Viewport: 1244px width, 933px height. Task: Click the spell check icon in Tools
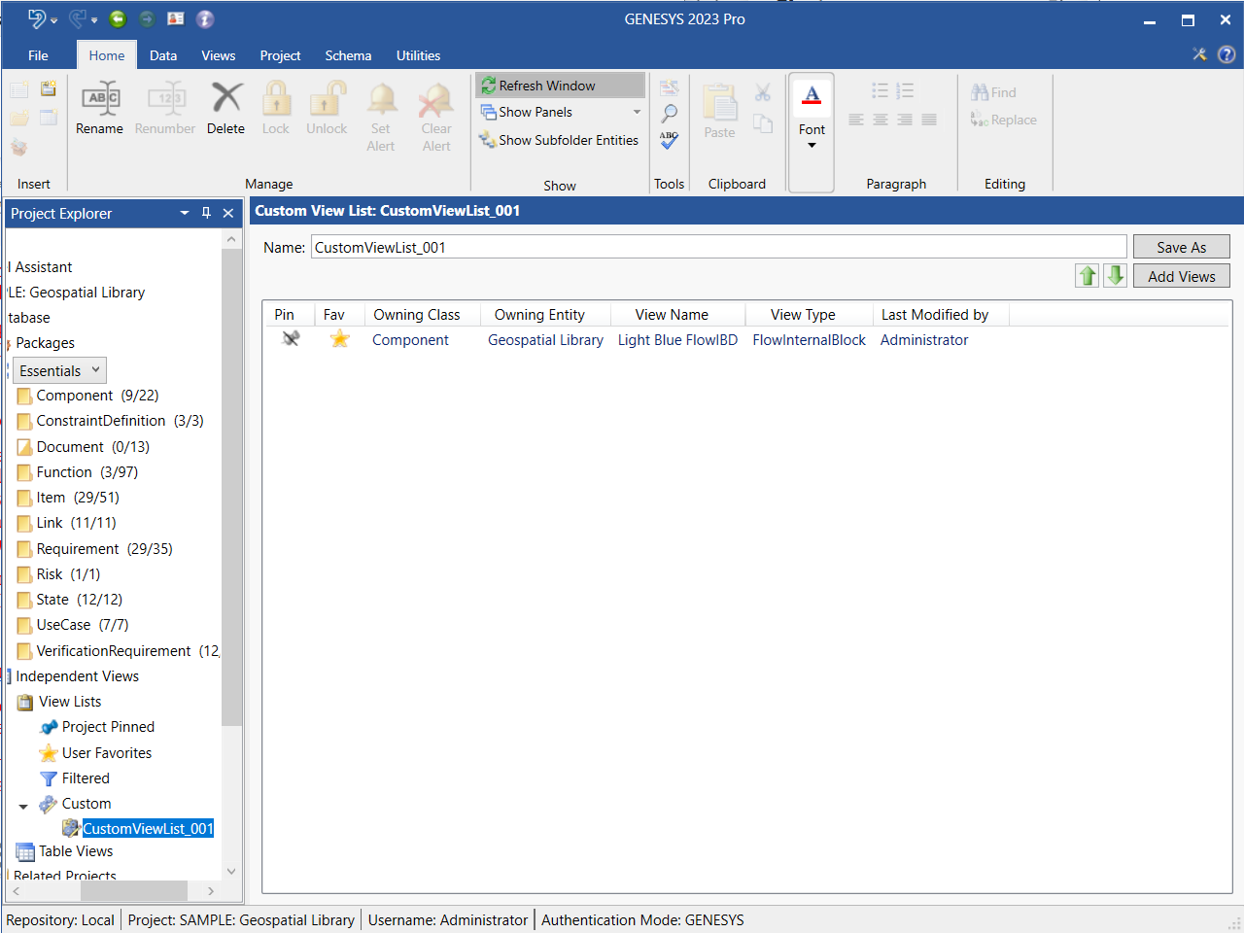point(669,141)
